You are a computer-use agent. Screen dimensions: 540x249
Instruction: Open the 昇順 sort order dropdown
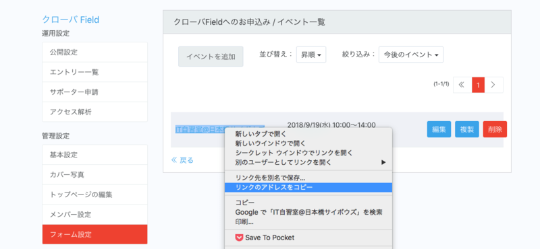tap(311, 55)
